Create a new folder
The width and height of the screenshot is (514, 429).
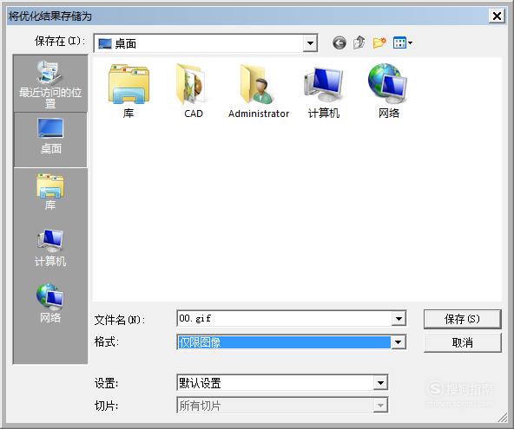(379, 42)
